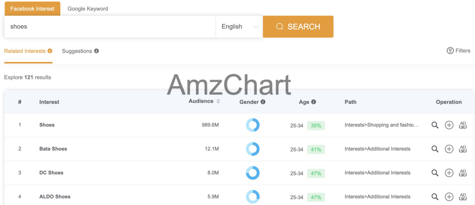Click the 12.1M audience value

(212, 149)
